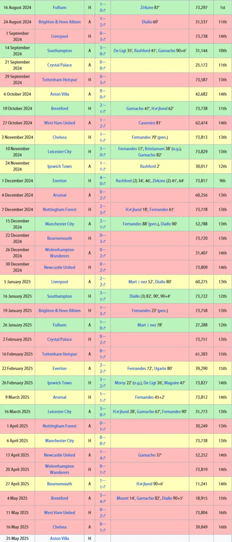The width and height of the screenshot is (232, 542).
Task: Open West Ham United link, 11 May 2025 row
Action: 59,513
